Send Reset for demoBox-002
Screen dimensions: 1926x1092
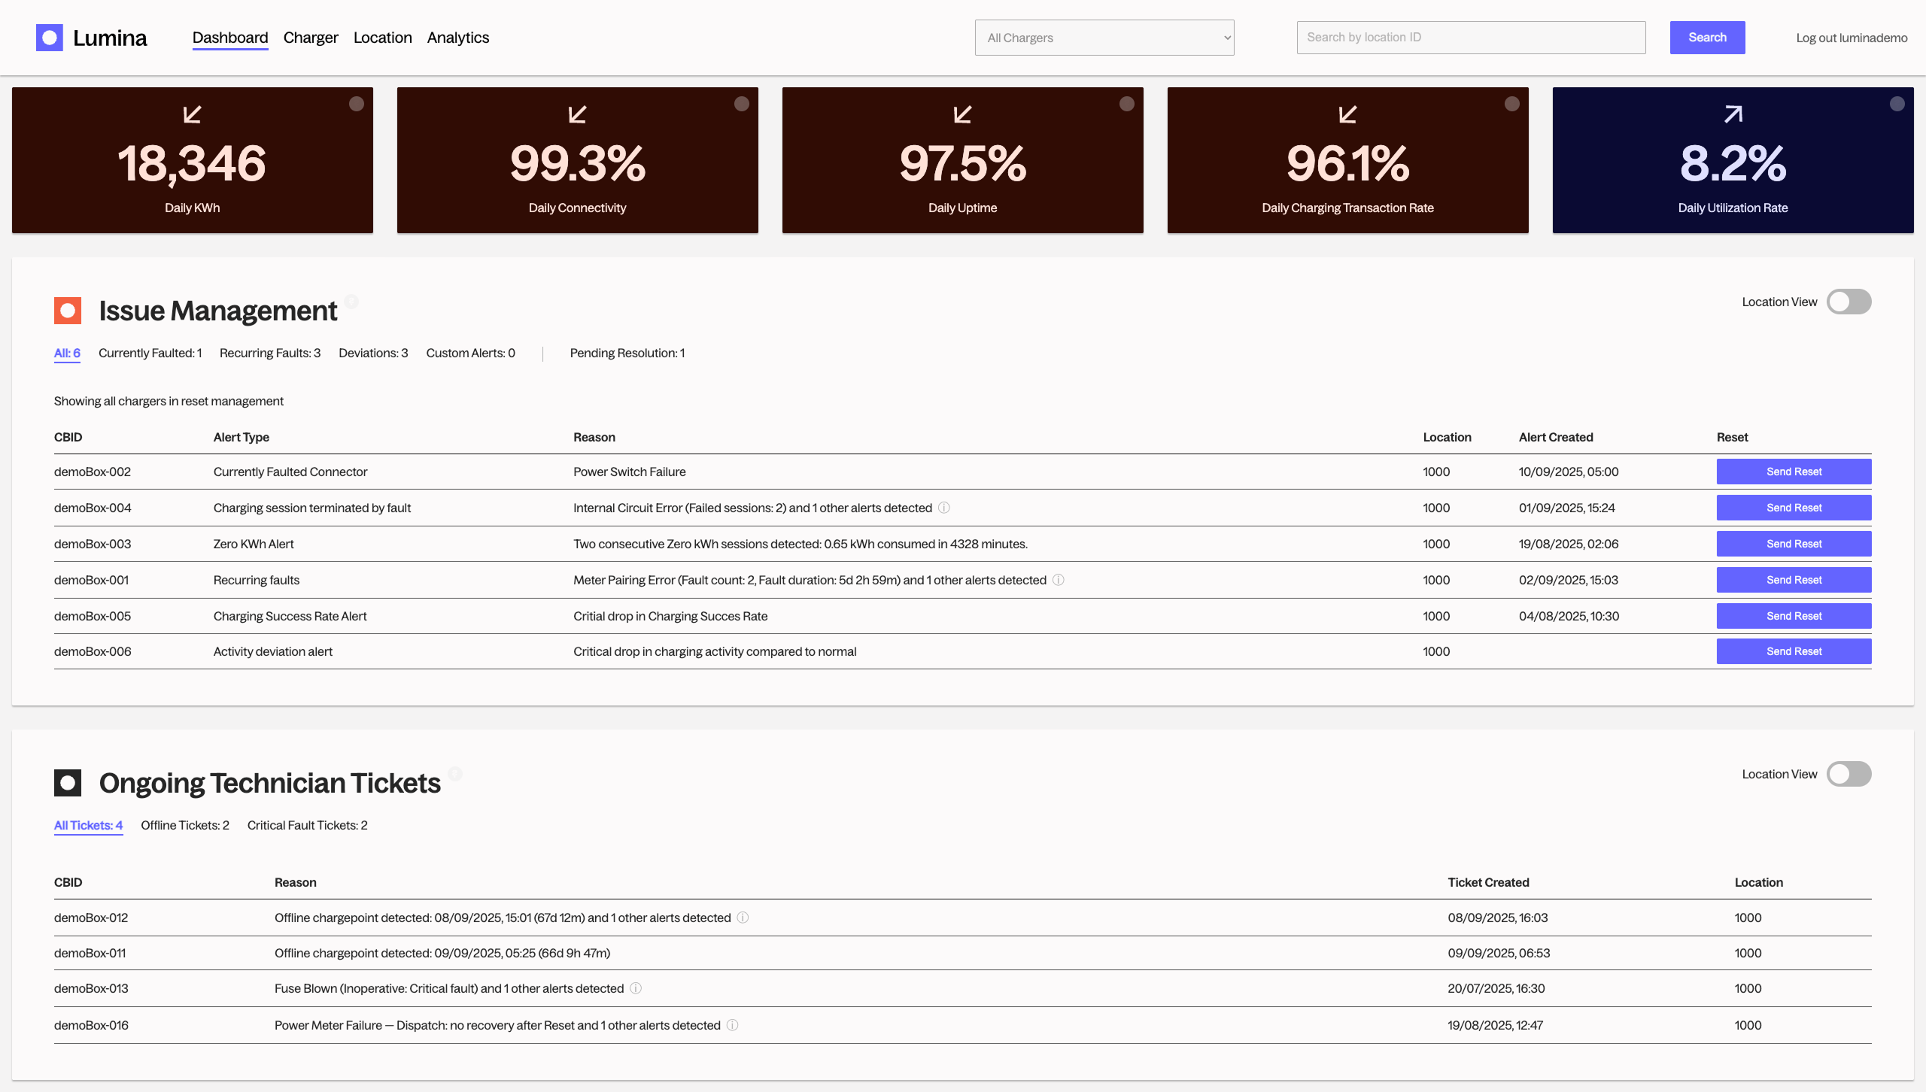point(1794,472)
